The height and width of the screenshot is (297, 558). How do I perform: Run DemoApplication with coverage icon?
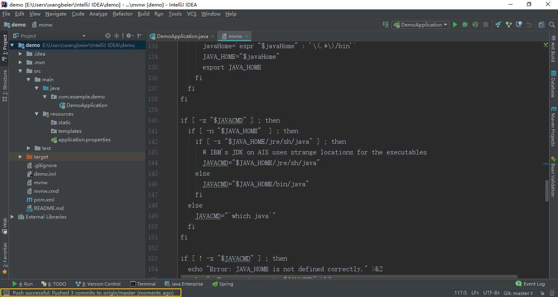tap(475, 25)
